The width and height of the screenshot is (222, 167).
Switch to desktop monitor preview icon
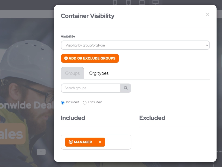click(155, 2)
